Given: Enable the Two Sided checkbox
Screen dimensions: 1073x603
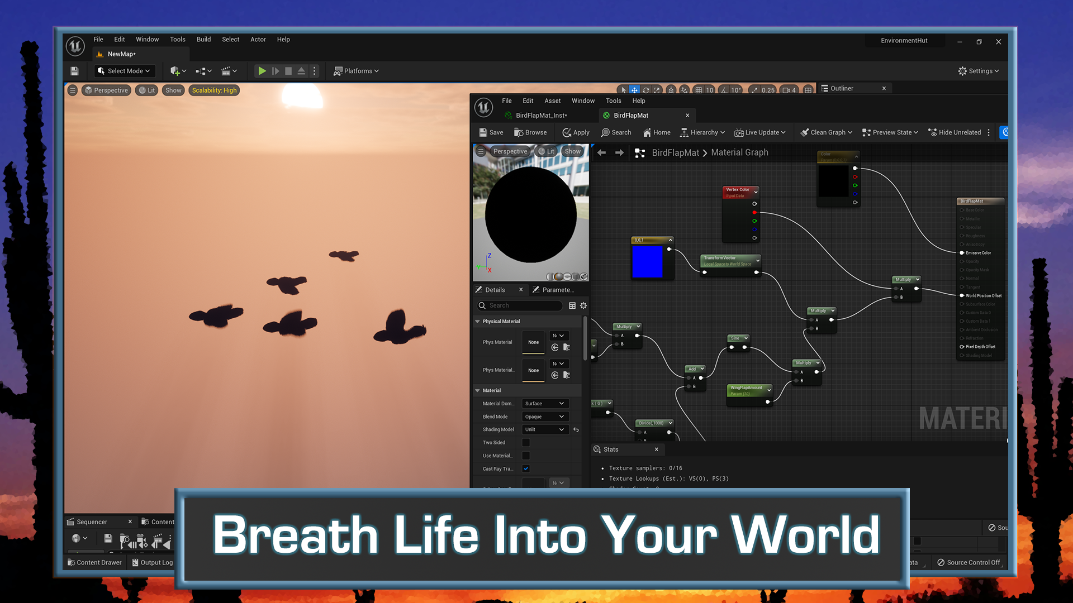Looking at the screenshot, I should [525, 442].
